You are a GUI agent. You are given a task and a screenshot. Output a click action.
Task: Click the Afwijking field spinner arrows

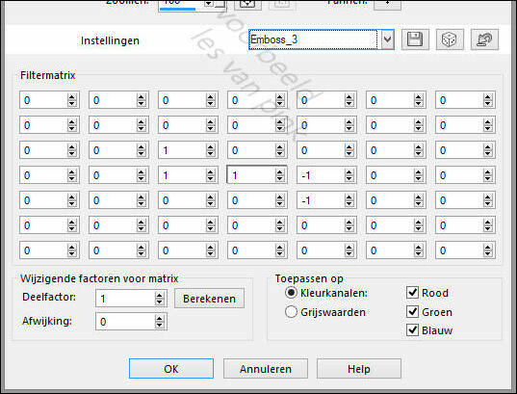pyautogui.click(x=159, y=322)
